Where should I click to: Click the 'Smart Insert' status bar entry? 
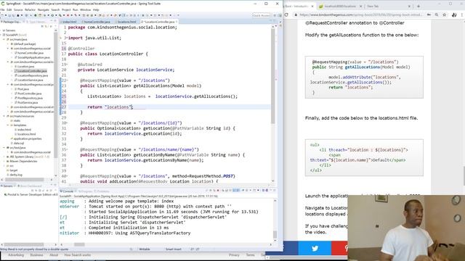click(x=173, y=249)
